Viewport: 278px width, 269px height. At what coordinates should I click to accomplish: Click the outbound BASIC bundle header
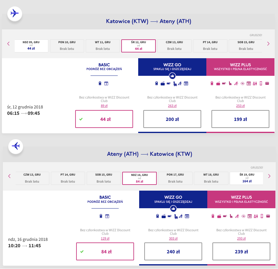[104, 67]
